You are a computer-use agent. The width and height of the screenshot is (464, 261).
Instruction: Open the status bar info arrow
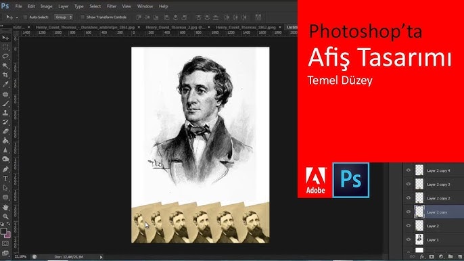[101, 257]
